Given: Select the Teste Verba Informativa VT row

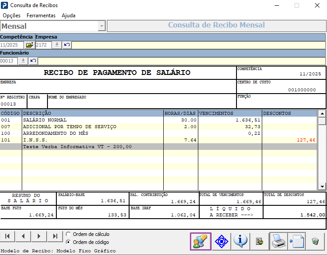Looking at the screenshot, I should (158, 147).
